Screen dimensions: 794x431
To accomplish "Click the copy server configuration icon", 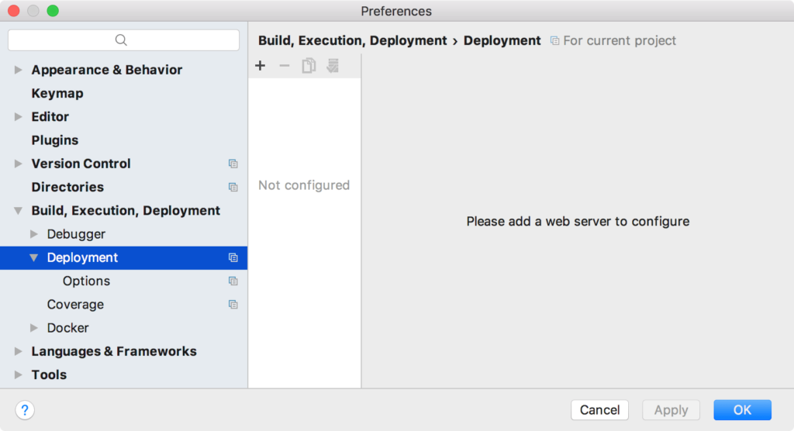I will (309, 66).
